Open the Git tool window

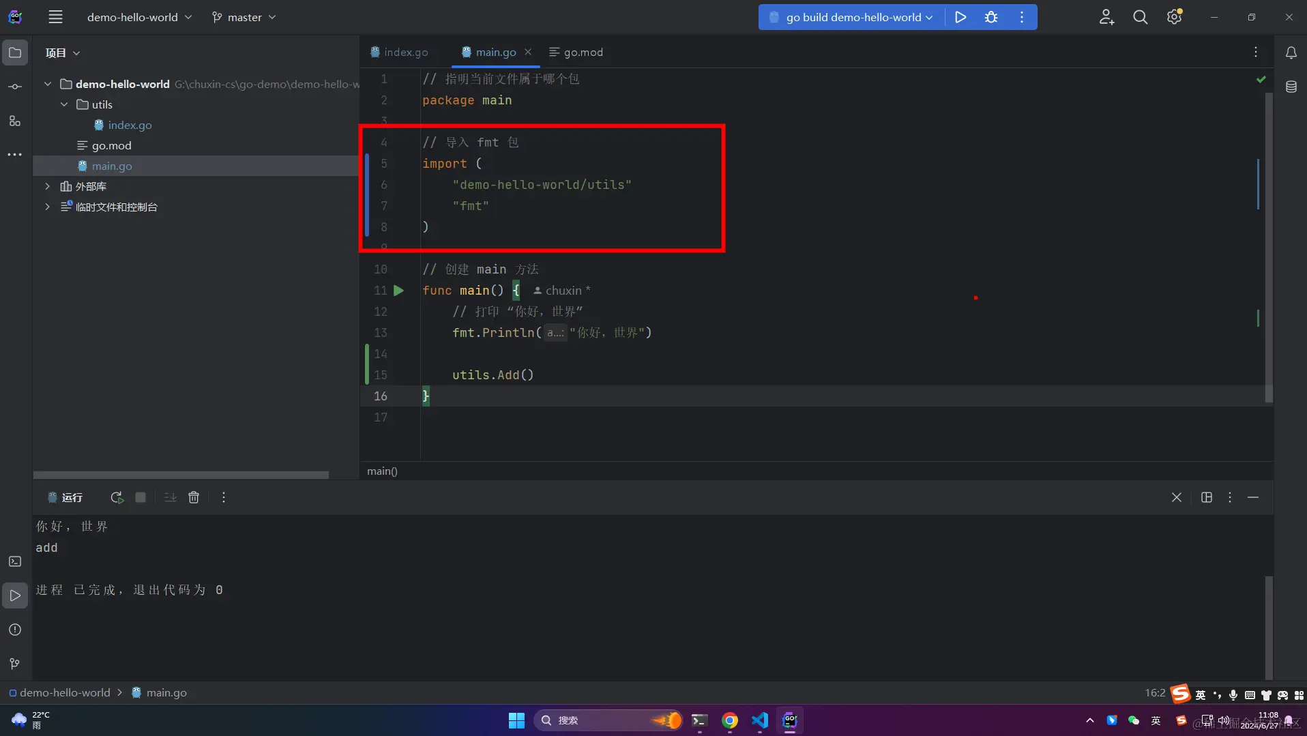click(15, 664)
